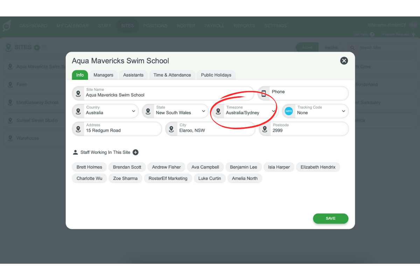Click the Feature Request bell icon
The image size is (420, 280).
(414, 34)
